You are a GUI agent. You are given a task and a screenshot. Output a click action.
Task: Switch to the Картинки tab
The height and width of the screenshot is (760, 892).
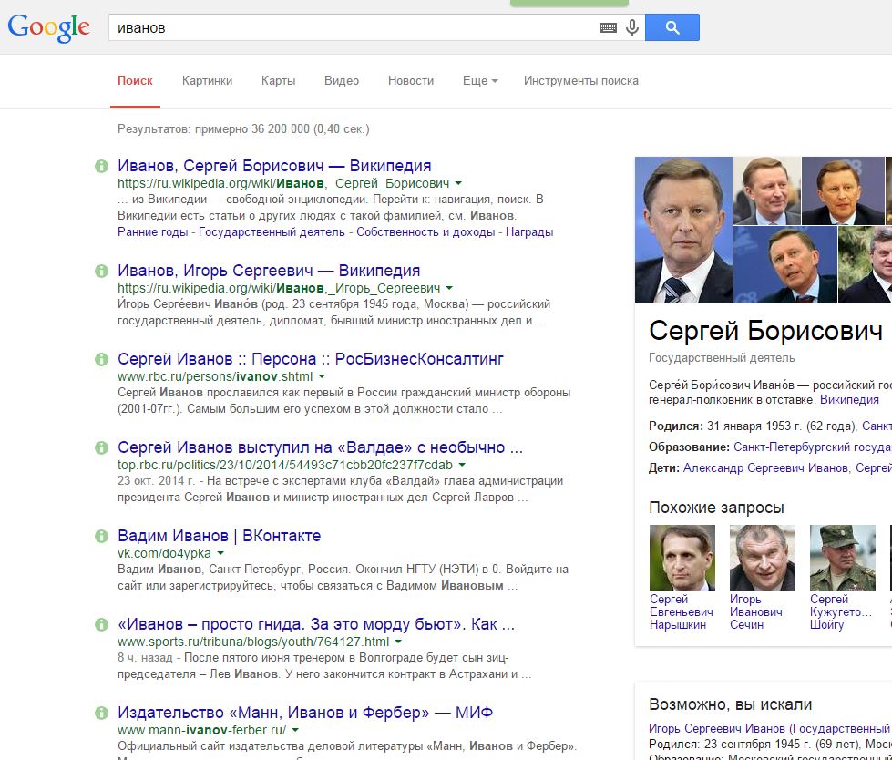tap(207, 80)
